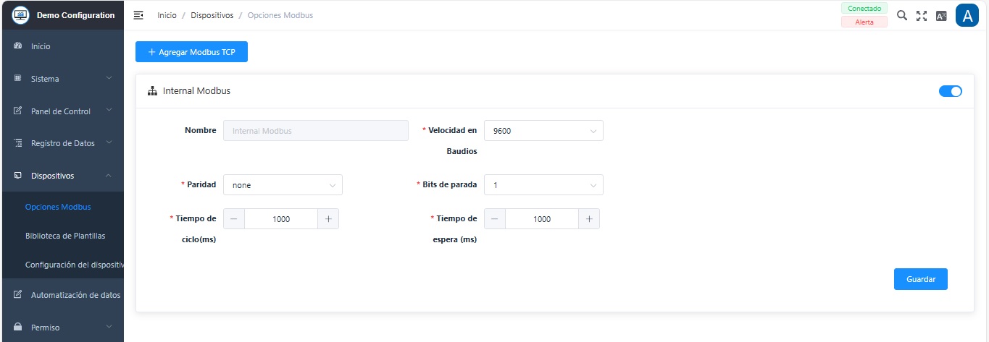Expand the Registro de Datos menu
This screenshot has height=342, width=989.
62,143
